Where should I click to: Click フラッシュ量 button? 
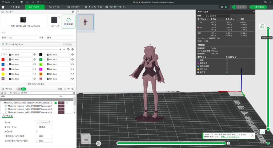tap(67, 45)
